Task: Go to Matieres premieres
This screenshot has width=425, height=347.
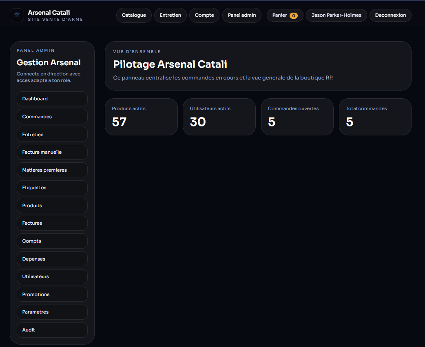Action: [x=52, y=170]
